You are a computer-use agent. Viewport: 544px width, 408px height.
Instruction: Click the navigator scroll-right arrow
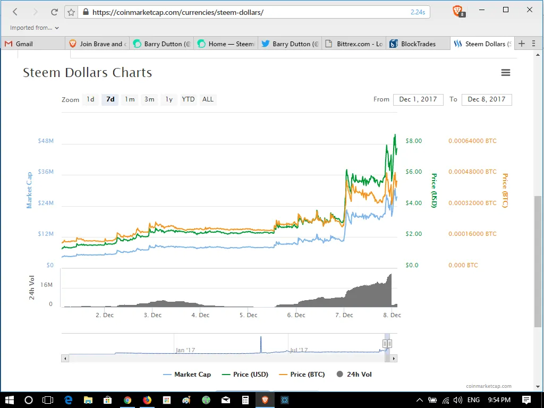[394, 359]
